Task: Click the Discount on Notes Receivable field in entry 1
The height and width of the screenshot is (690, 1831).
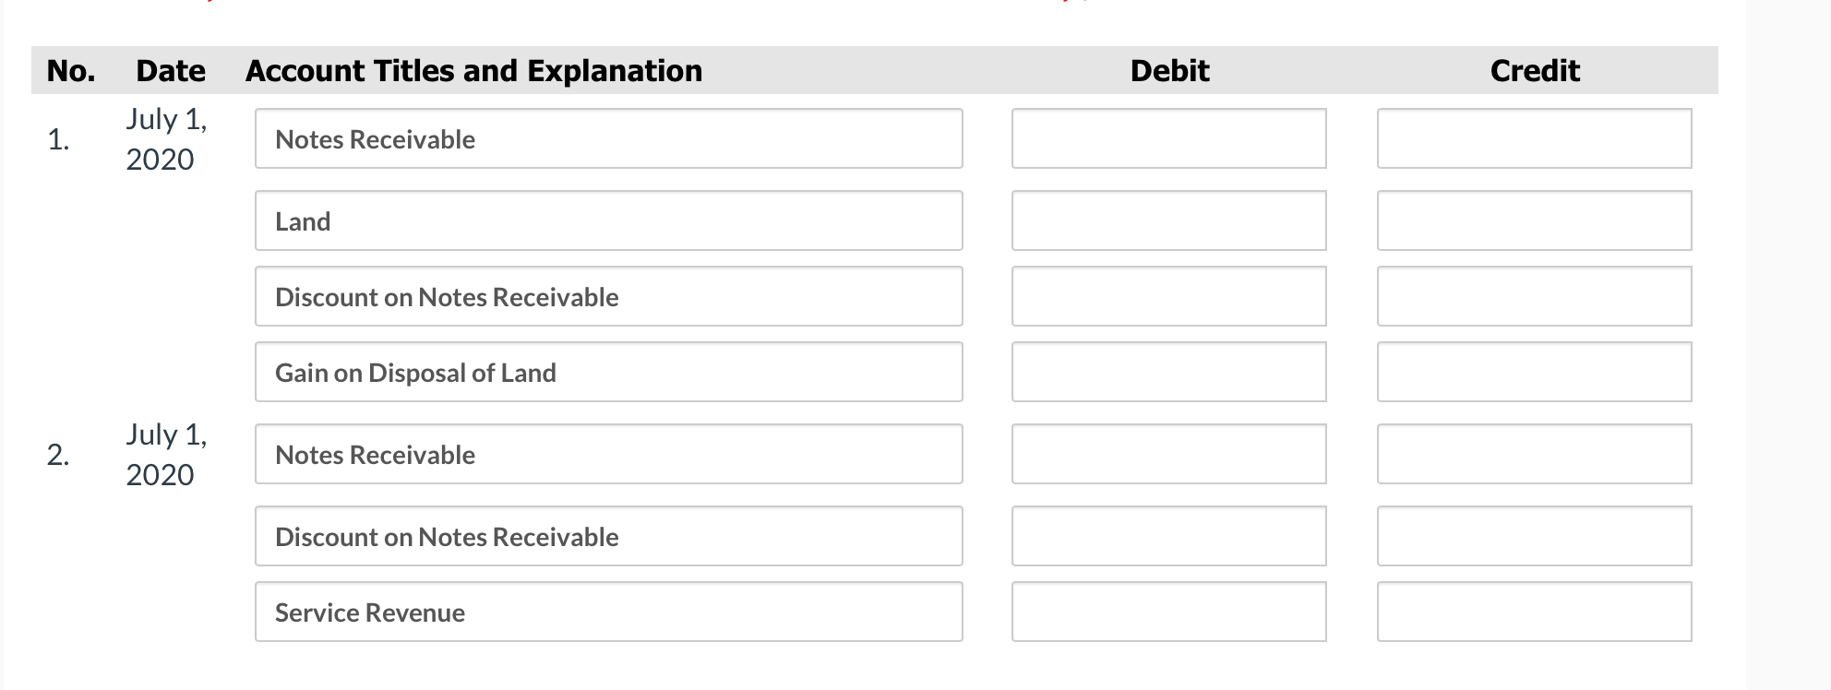Action: point(609,296)
